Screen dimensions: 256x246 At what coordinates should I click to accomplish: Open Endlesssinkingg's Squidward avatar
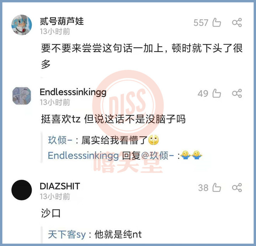click(22, 96)
